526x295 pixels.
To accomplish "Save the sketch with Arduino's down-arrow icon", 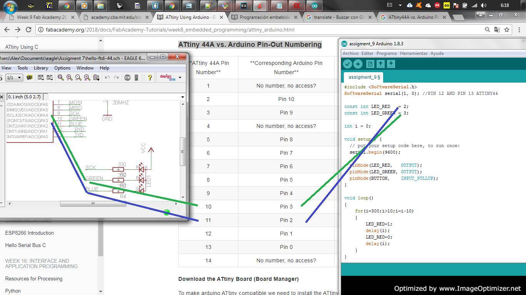I will pyautogui.click(x=391, y=64).
